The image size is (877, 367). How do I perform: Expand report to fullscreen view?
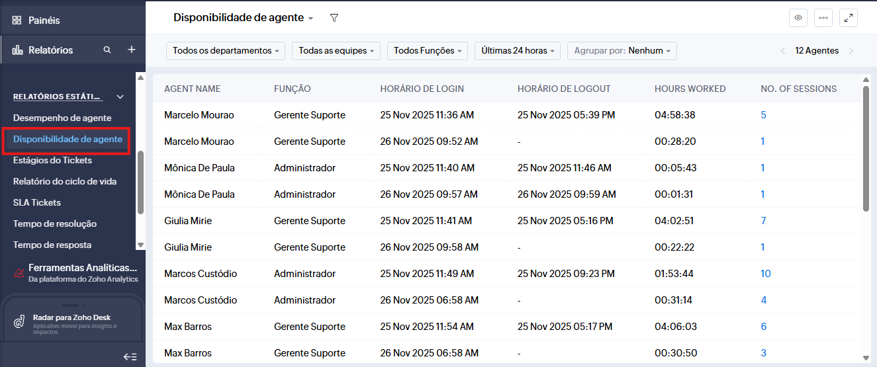coord(849,18)
